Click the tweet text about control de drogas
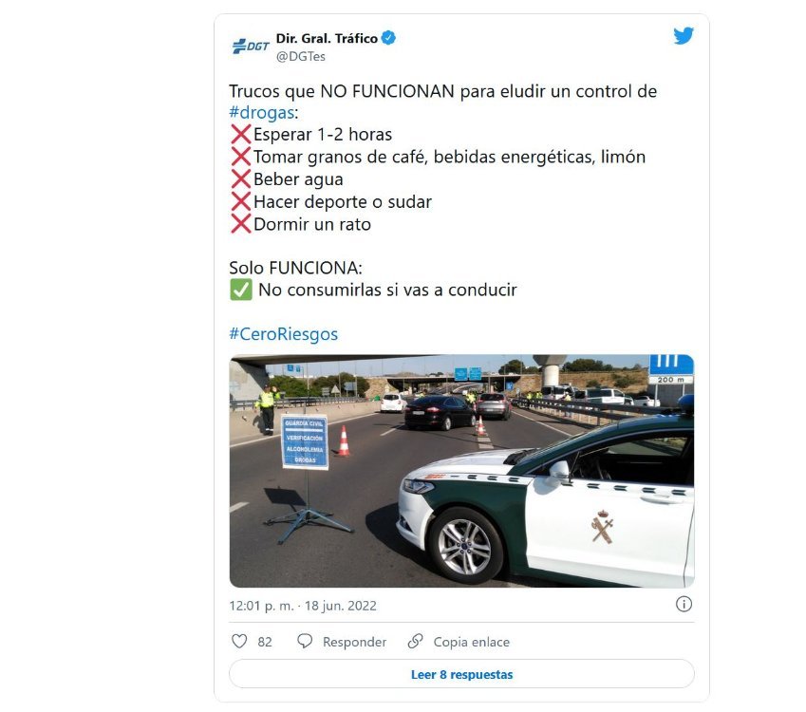This screenshot has width=806, height=712. tap(442, 102)
